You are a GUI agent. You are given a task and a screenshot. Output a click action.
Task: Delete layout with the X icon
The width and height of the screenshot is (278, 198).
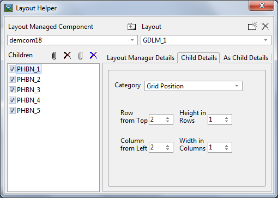tap(265, 26)
